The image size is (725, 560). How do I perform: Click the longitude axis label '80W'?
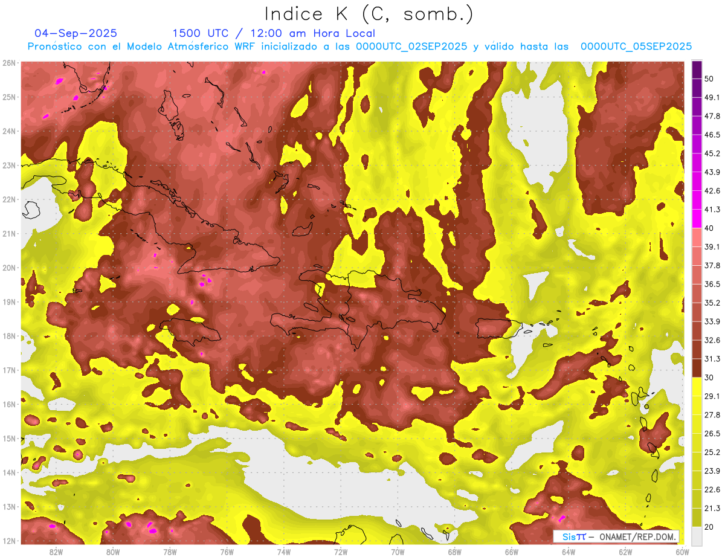coord(112,552)
